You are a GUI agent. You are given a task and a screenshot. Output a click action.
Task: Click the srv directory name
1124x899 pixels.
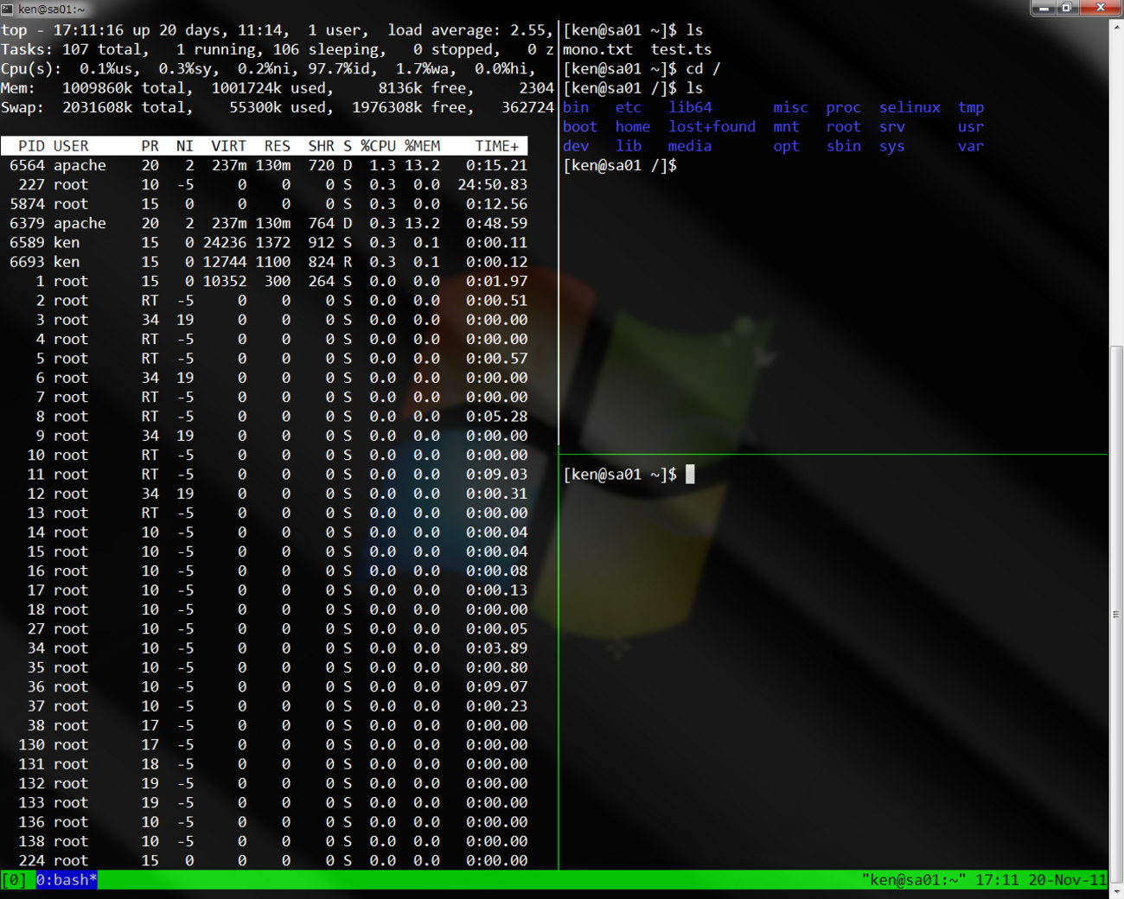pyautogui.click(x=892, y=127)
